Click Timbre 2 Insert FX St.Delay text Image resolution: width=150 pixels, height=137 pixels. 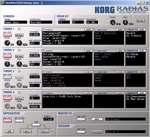[x=132, y=54]
